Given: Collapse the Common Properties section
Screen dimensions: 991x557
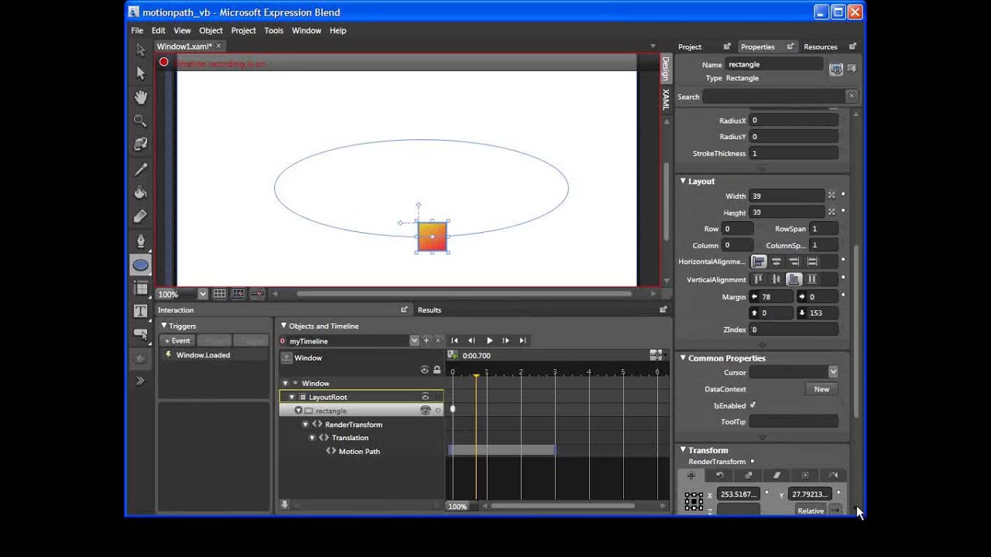Looking at the screenshot, I should pos(683,358).
